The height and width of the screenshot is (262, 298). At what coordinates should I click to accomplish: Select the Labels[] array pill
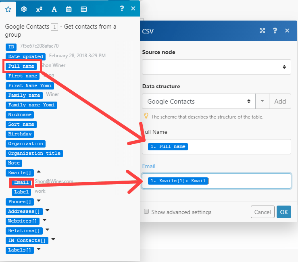[20, 250]
